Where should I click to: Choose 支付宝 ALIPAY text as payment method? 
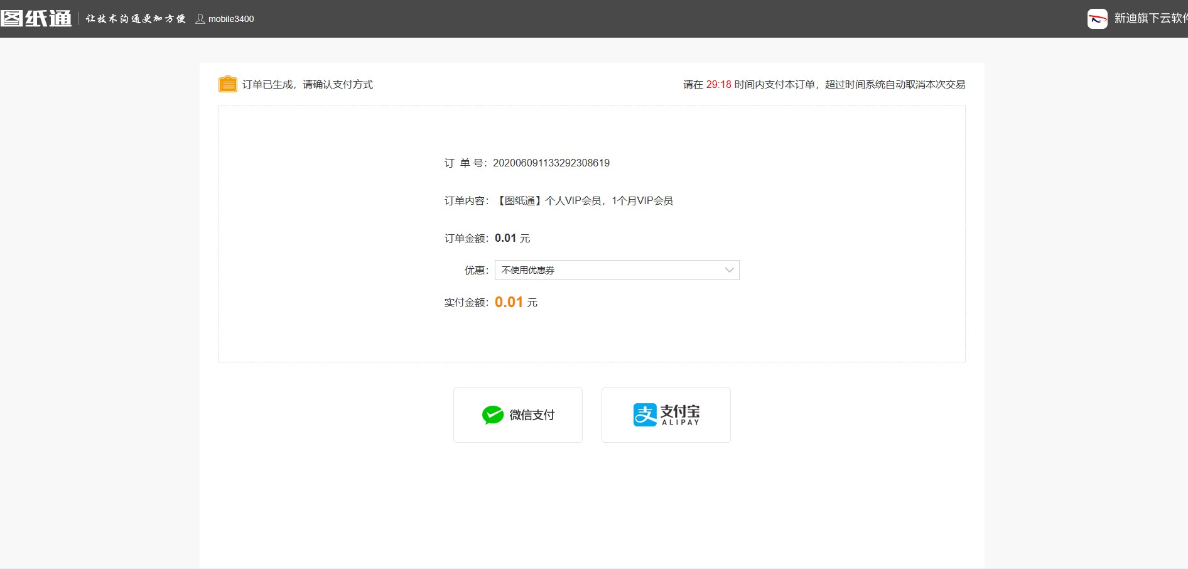tap(680, 415)
